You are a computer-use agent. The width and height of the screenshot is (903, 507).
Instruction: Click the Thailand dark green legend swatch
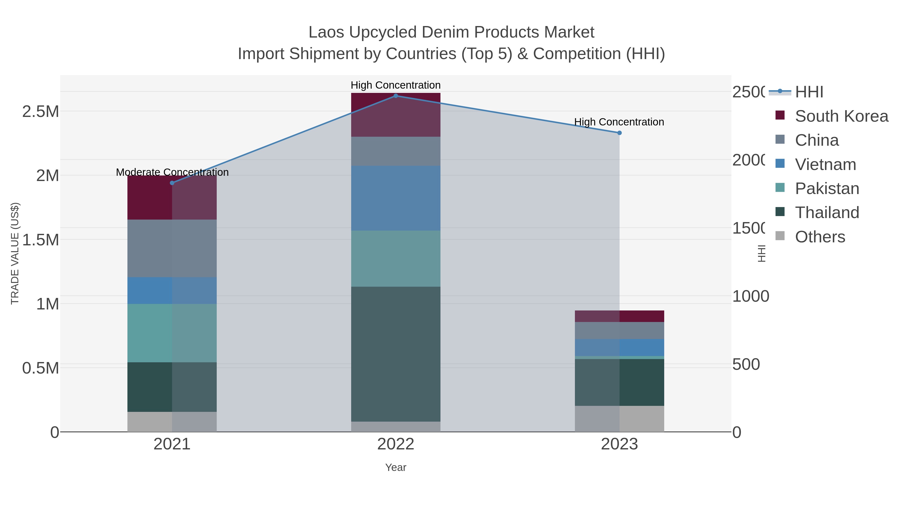[x=780, y=212]
